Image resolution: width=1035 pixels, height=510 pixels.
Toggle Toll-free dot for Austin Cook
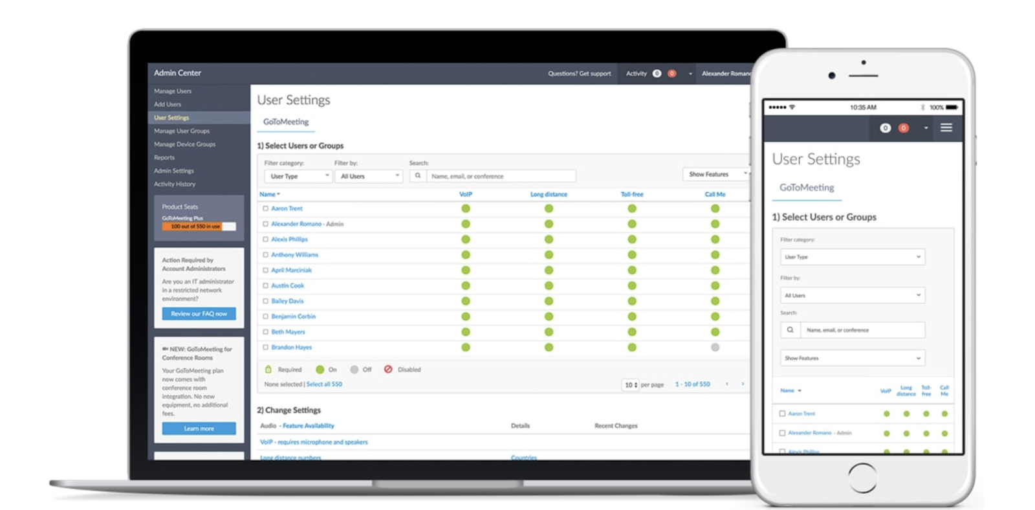tap(632, 285)
